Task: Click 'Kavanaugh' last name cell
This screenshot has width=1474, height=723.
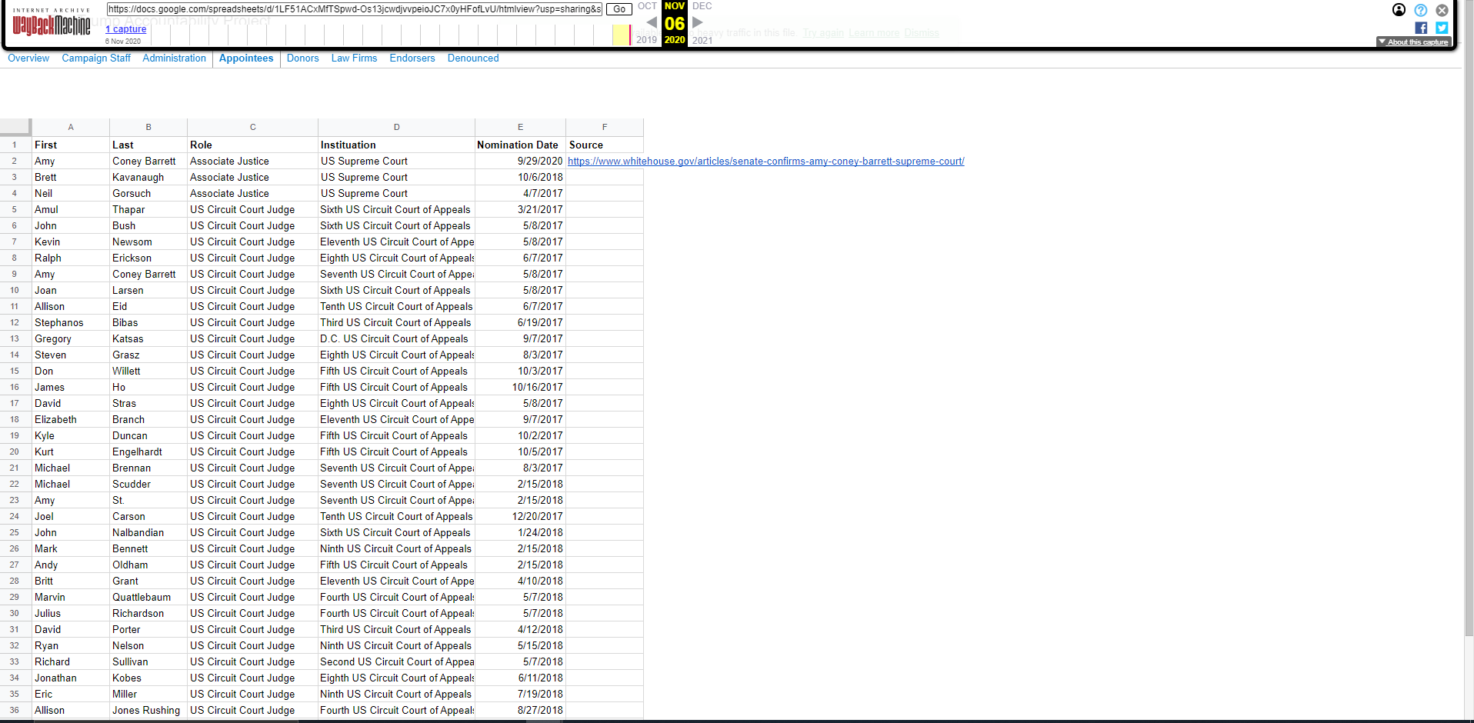Action: click(148, 178)
